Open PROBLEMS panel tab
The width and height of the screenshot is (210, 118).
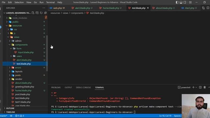click(x=56, y=88)
